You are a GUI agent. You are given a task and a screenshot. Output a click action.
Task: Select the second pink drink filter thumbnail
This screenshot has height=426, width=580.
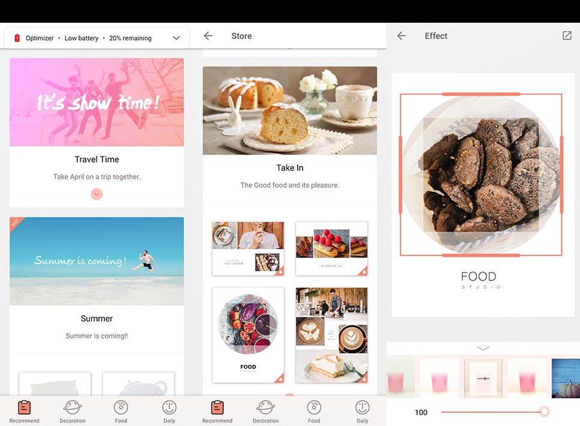(x=439, y=378)
